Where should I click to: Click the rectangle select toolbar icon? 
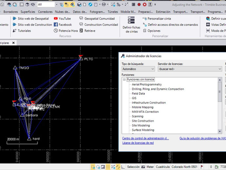click(x=22, y=5)
